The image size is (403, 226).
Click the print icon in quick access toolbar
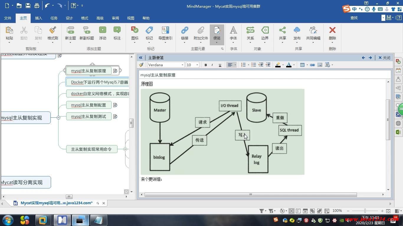click(37, 6)
